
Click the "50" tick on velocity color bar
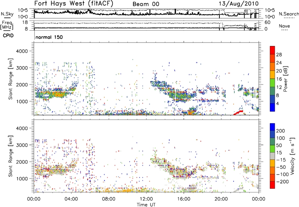coord(279,145)
